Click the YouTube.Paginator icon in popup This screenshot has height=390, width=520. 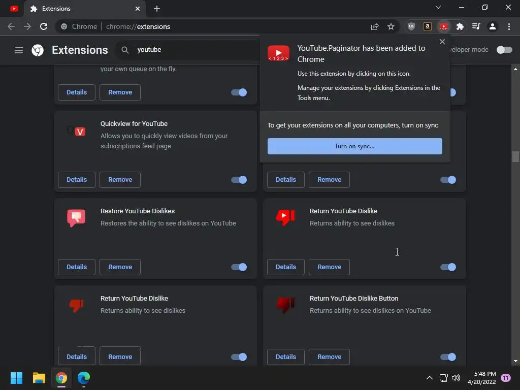tap(279, 53)
